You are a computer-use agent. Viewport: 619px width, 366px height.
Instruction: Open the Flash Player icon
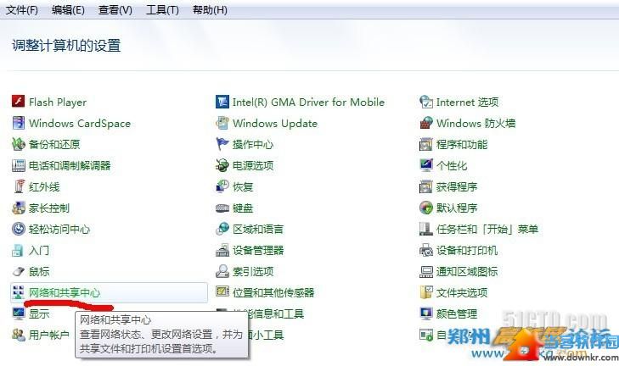click(x=18, y=102)
